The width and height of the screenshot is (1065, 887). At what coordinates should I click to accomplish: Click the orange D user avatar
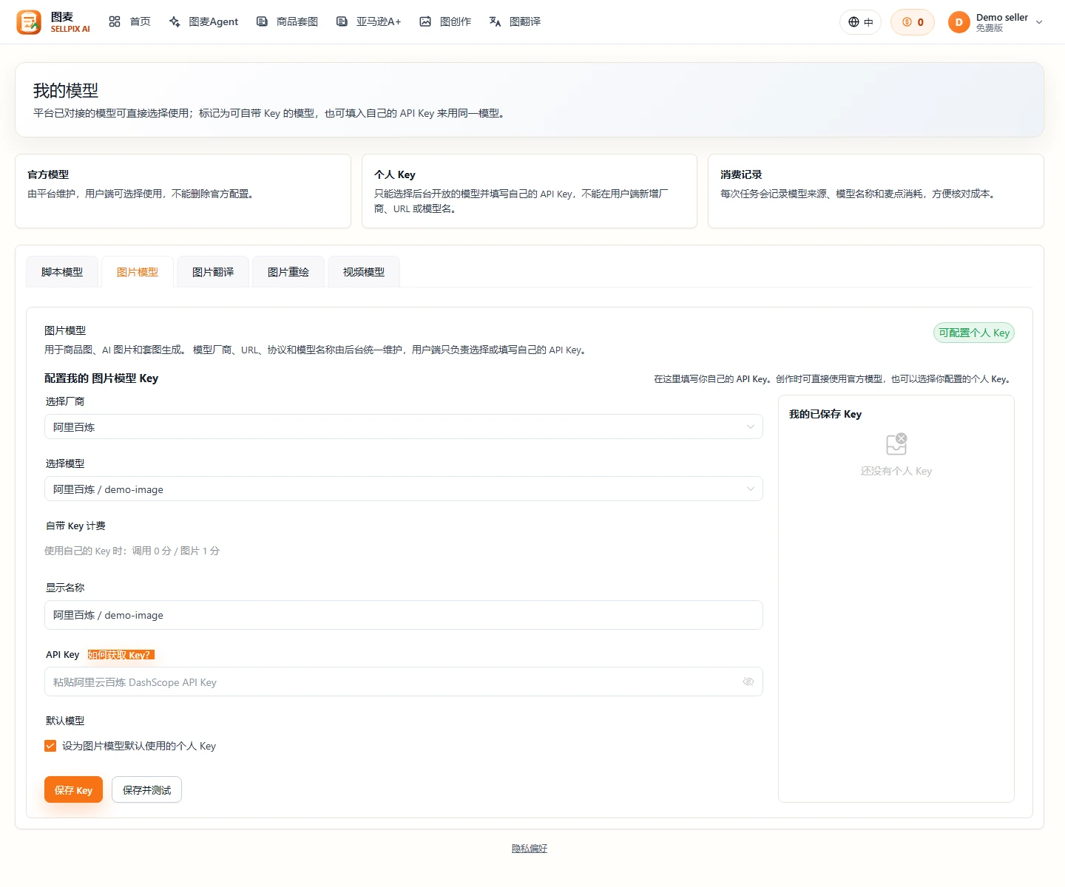959,22
